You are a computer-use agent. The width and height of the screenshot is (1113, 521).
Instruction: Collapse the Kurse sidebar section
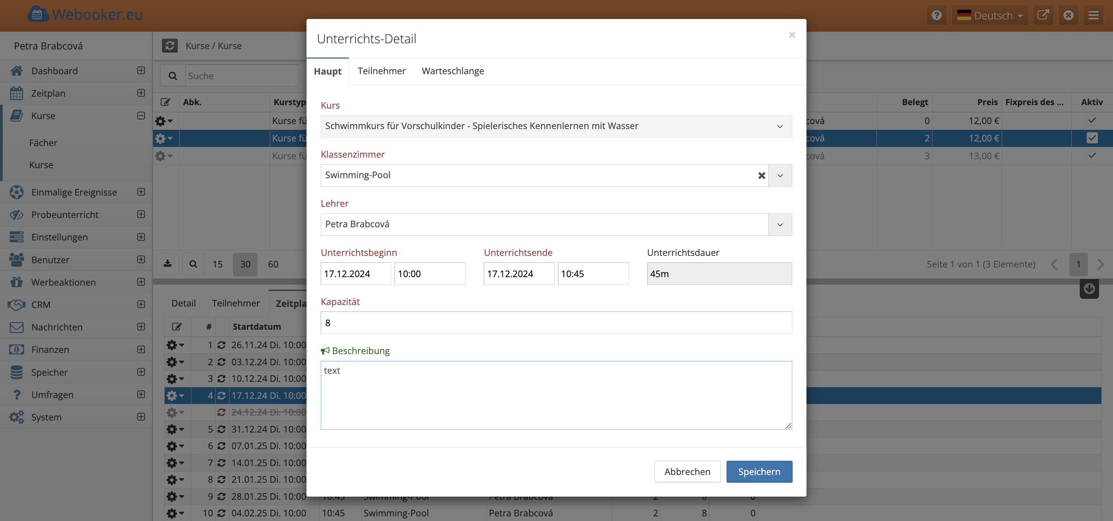point(141,115)
